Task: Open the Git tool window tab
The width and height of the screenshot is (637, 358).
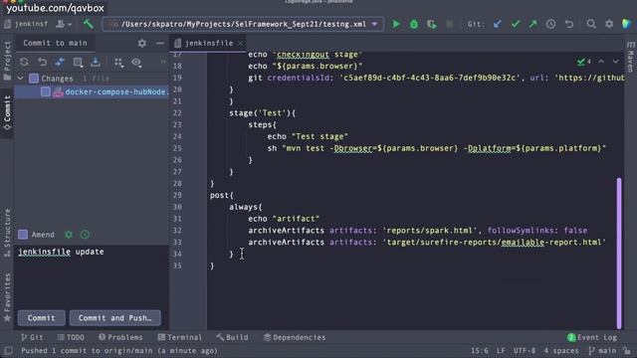Action: (x=32, y=337)
